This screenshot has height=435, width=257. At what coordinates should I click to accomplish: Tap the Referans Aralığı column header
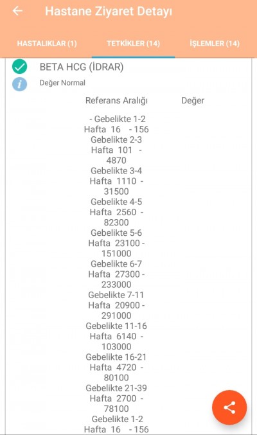[116, 100]
